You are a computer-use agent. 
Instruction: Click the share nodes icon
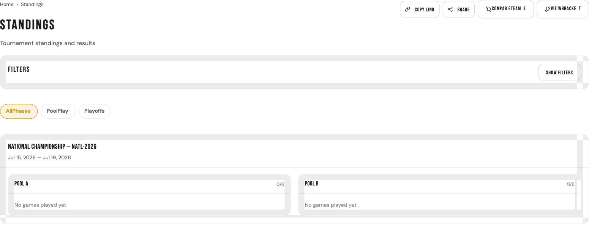[450, 9]
